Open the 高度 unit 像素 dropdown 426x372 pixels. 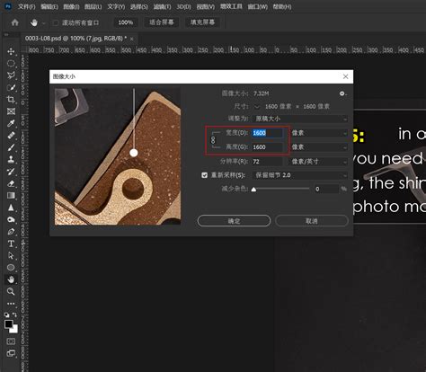(x=319, y=147)
